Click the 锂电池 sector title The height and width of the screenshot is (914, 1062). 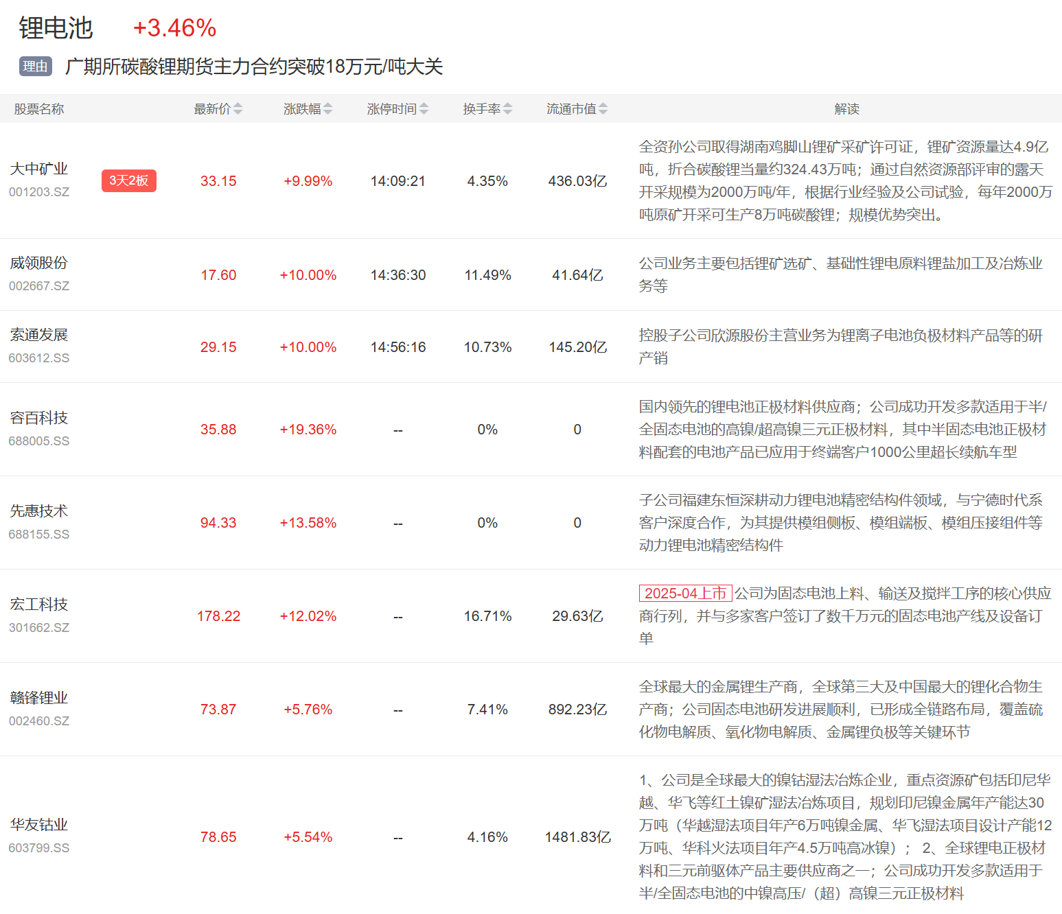56,28
